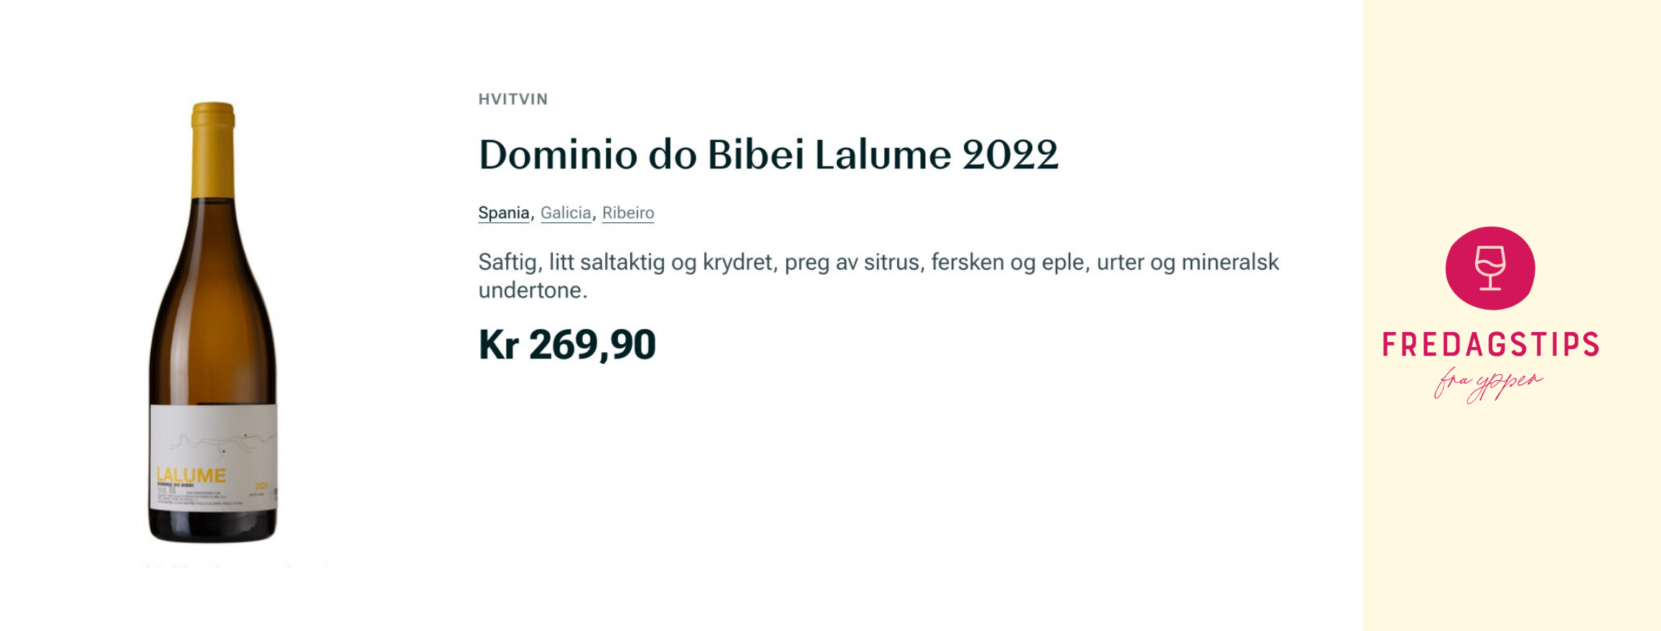Click the yellow LALUME text on bottle label
Viewport: 1661px width, 631px height.
point(192,475)
